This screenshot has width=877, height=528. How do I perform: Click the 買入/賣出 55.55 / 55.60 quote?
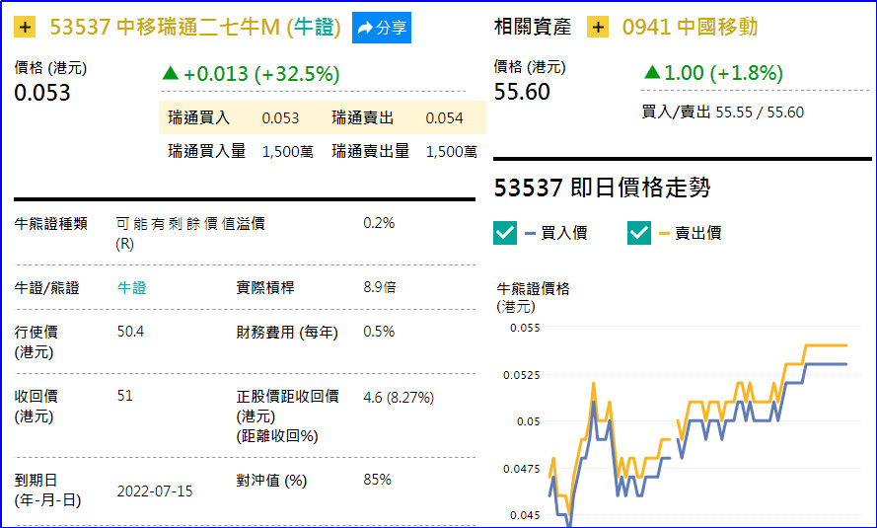tap(722, 113)
